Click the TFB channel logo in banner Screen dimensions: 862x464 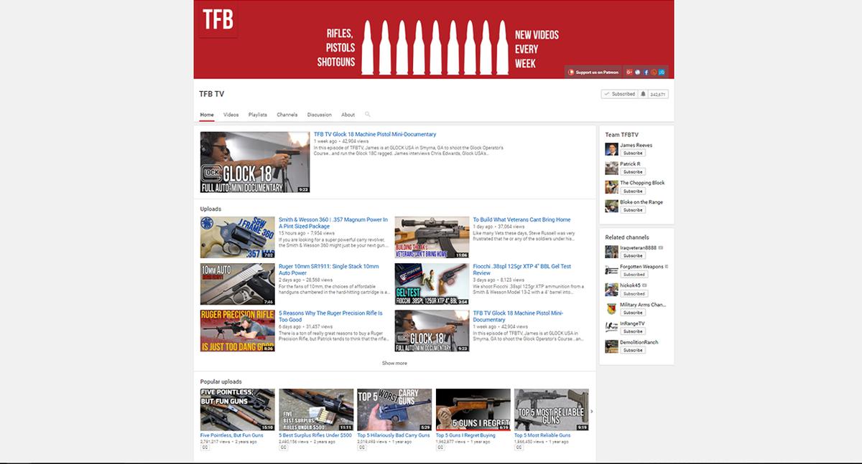point(218,20)
